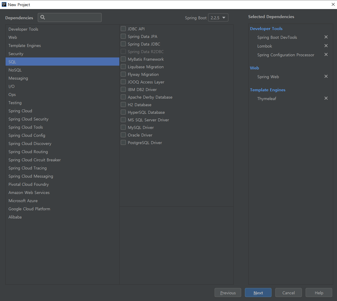Tick JOOQ Access Layer checkbox

(123, 82)
